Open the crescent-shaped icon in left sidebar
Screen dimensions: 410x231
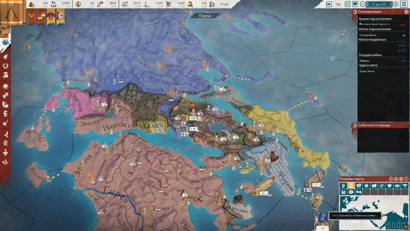5,65
